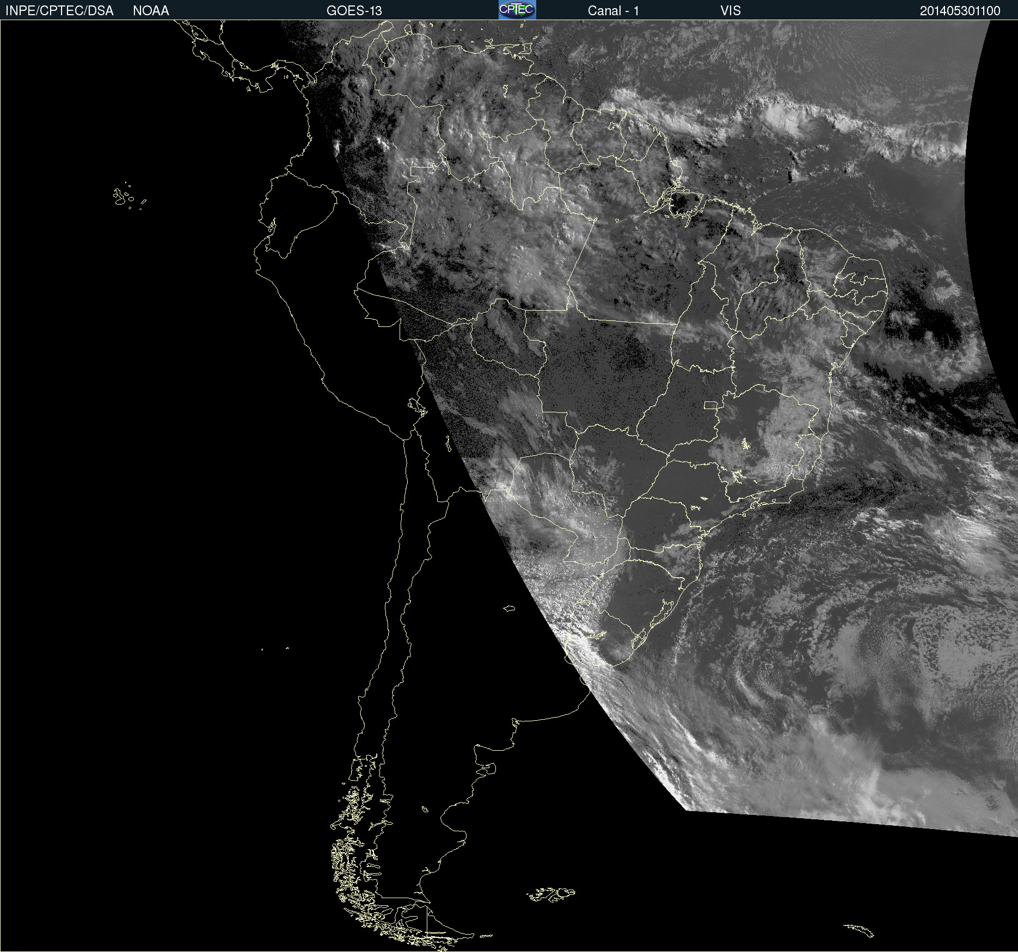Click the INPE/CPTEC/DSA header text
This screenshot has height=952, width=1018.
click(x=59, y=11)
